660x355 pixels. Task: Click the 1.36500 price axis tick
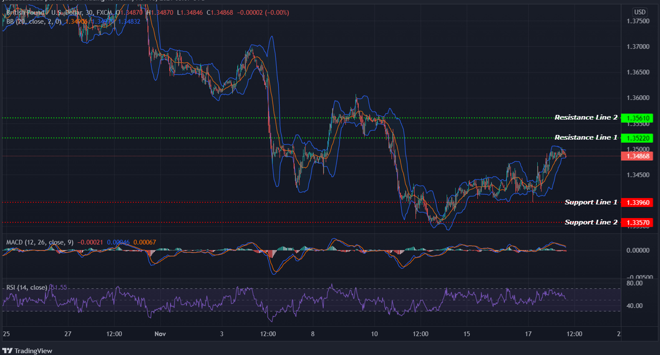click(638, 72)
